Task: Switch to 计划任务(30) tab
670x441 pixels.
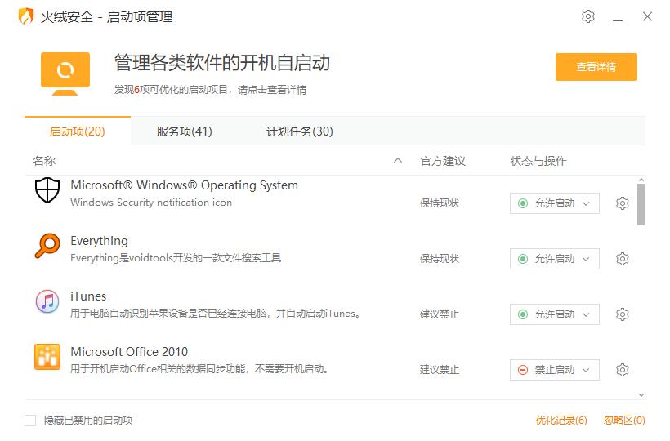Action: (300, 131)
